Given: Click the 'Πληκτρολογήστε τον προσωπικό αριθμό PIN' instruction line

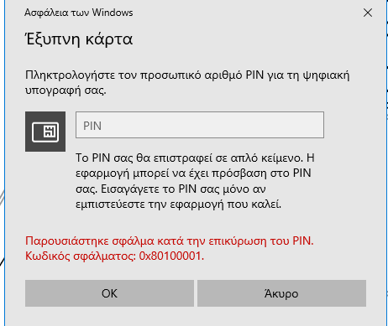Looking at the screenshot, I should click(x=187, y=75).
